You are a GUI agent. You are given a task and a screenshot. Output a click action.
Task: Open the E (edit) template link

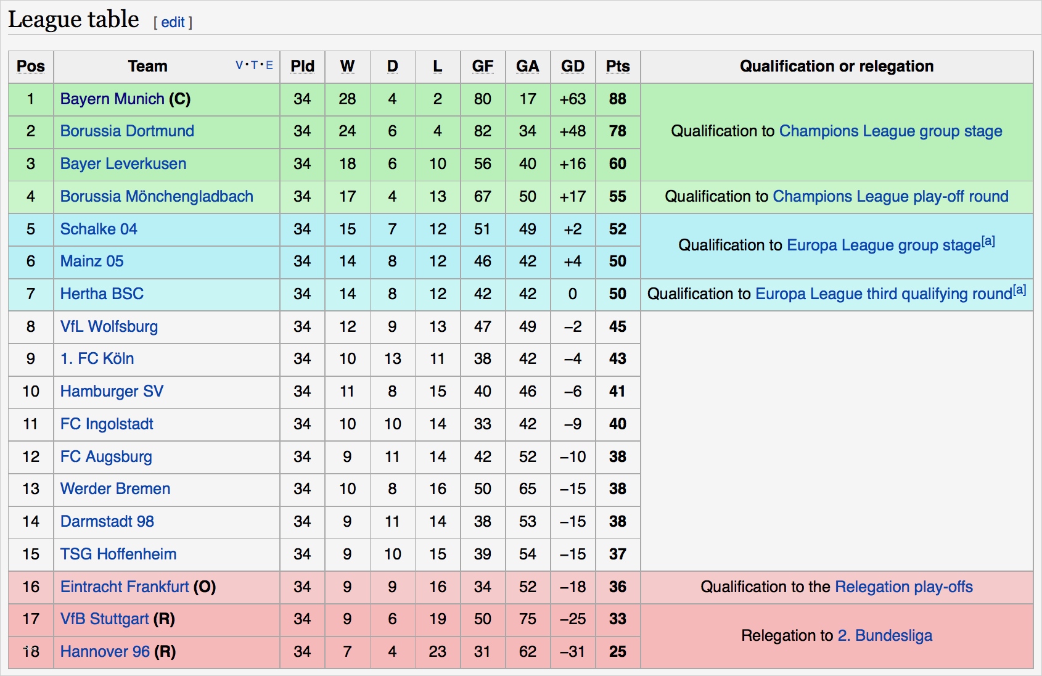[269, 65]
